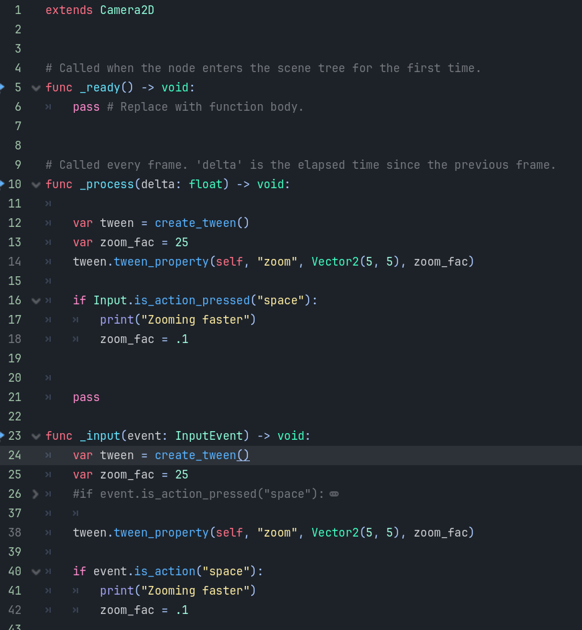Collapse the _ready function fold arrow
Image resolution: width=582 pixels, height=630 pixels.
coord(36,88)
